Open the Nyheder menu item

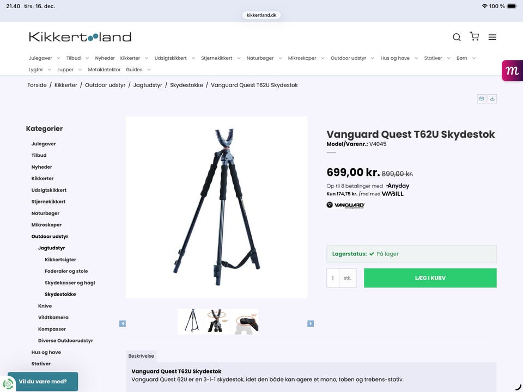(105, 58)
